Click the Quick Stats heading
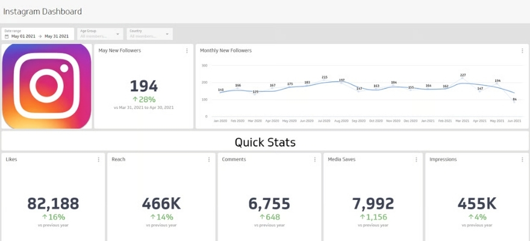This screenshot has width=530, height=241. [265, 142]
